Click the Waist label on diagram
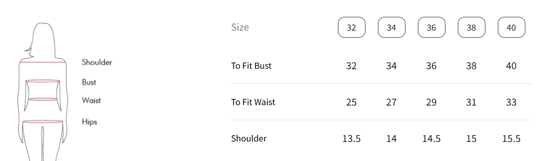 pos(91,100)
